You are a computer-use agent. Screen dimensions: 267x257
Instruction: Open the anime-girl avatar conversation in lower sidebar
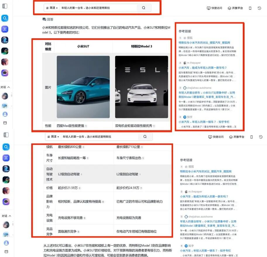click(6, 225)
